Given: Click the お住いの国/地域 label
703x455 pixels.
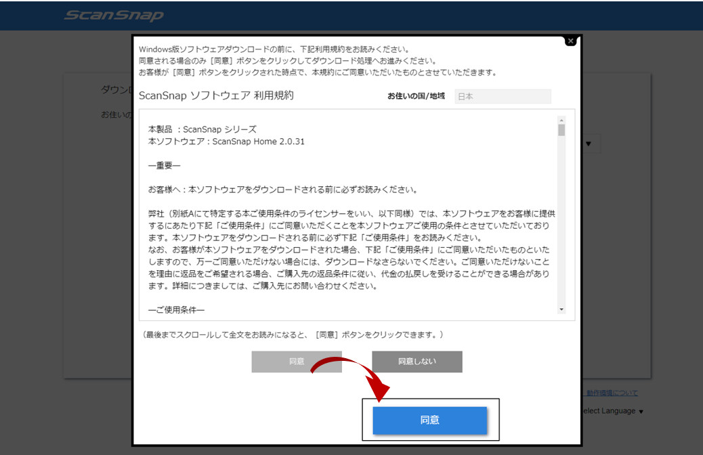Looking at the screenshot, I should 416,96.
